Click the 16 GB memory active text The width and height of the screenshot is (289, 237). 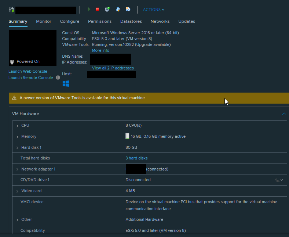click(158, 137)
